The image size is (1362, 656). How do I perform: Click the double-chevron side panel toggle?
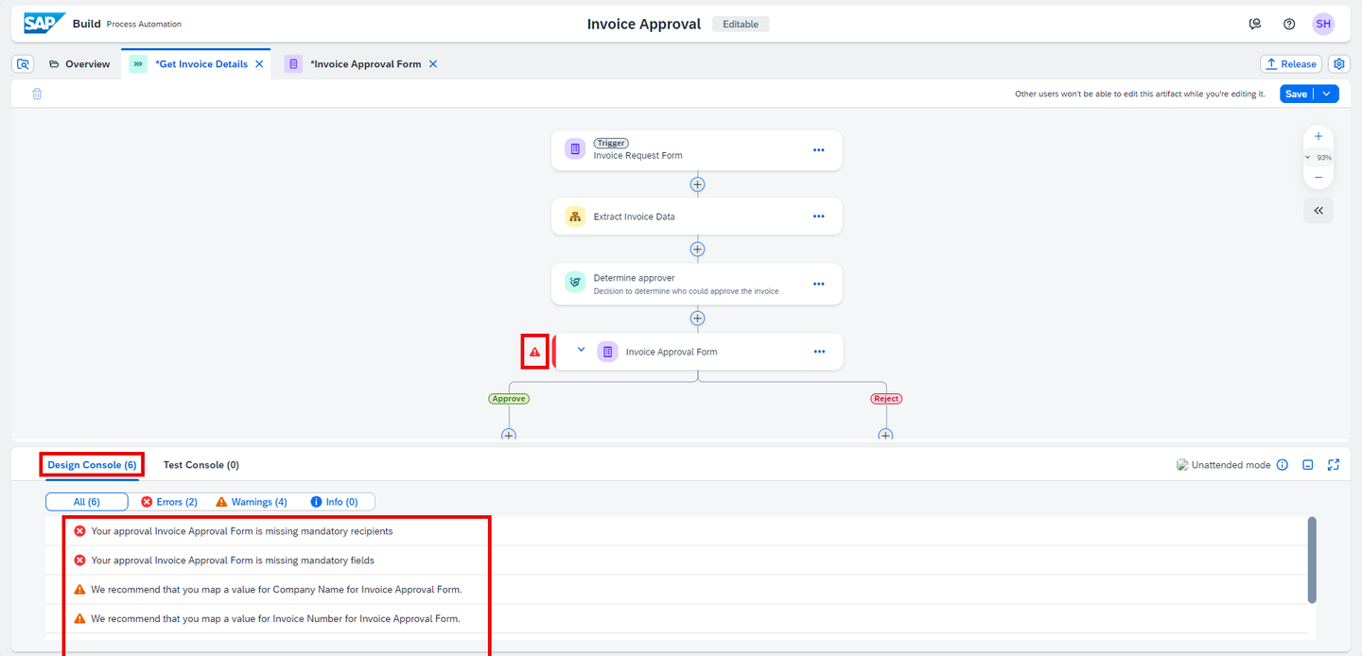pos(1318,211)
